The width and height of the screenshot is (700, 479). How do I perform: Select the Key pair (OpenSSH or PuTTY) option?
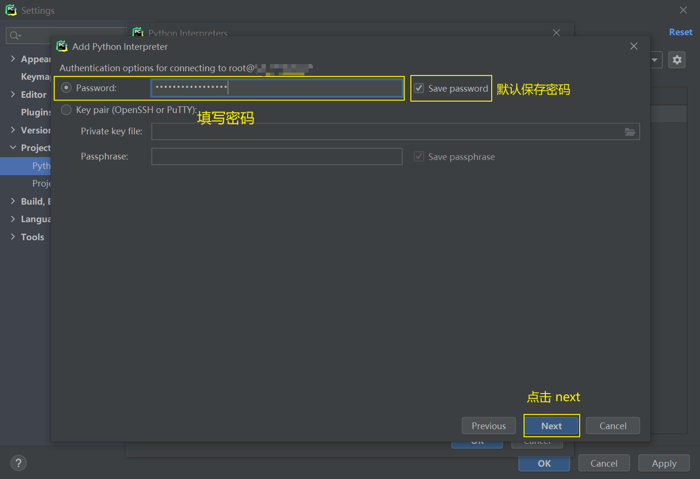click(x=67, y=110)
